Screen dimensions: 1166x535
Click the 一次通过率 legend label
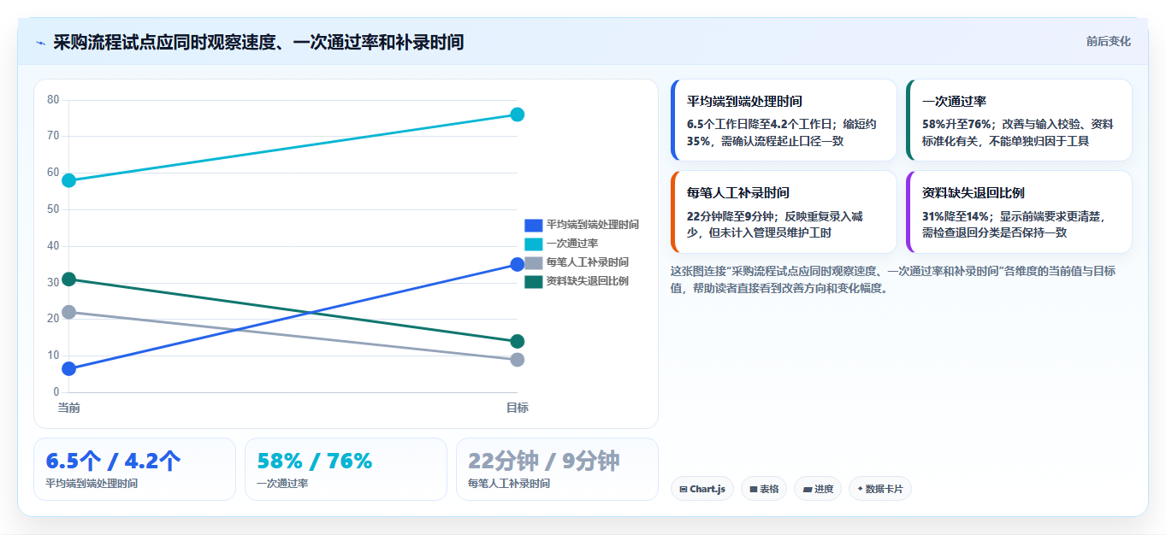coord(572,244)
